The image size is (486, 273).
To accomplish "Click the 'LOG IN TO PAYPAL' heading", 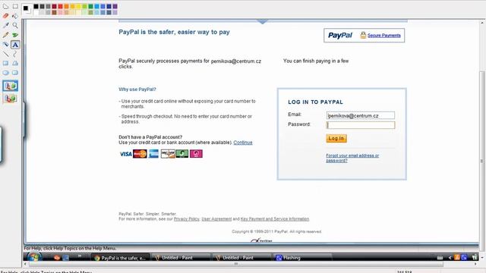I will click(x=316, y=102).
